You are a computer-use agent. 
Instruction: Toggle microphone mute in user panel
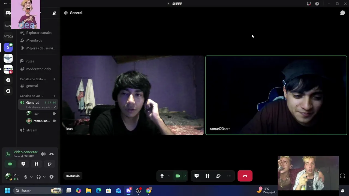pyautogui.click(x=26, y=177)
